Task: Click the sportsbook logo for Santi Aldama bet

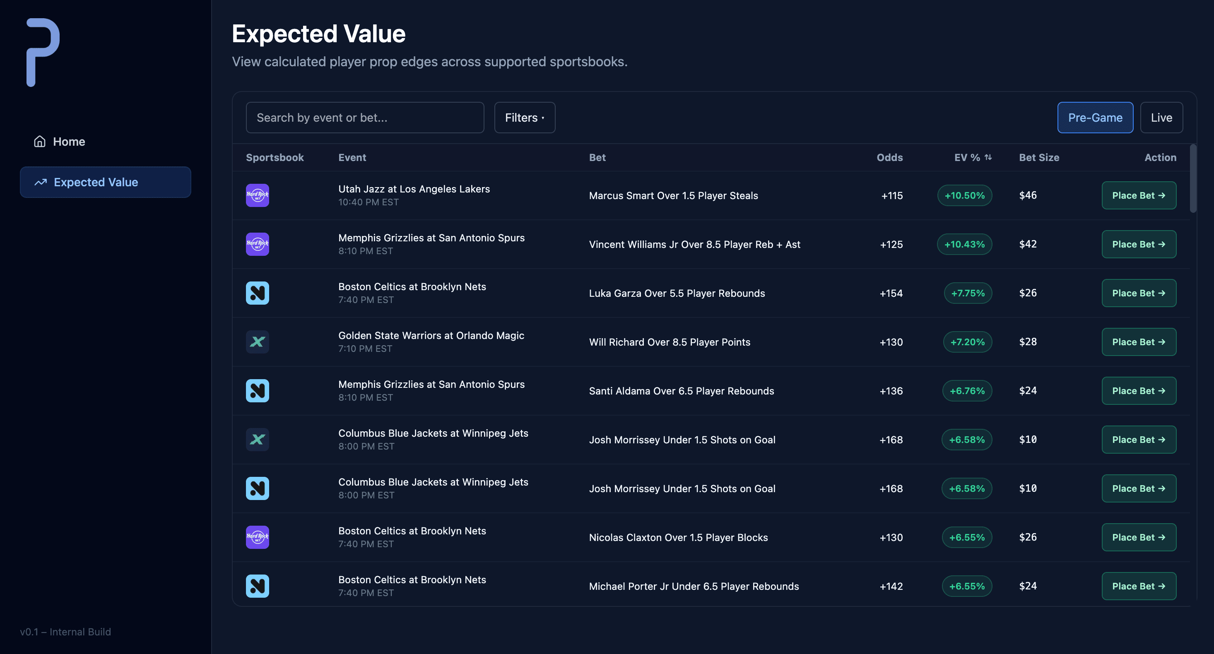Action: click(257, 391)
